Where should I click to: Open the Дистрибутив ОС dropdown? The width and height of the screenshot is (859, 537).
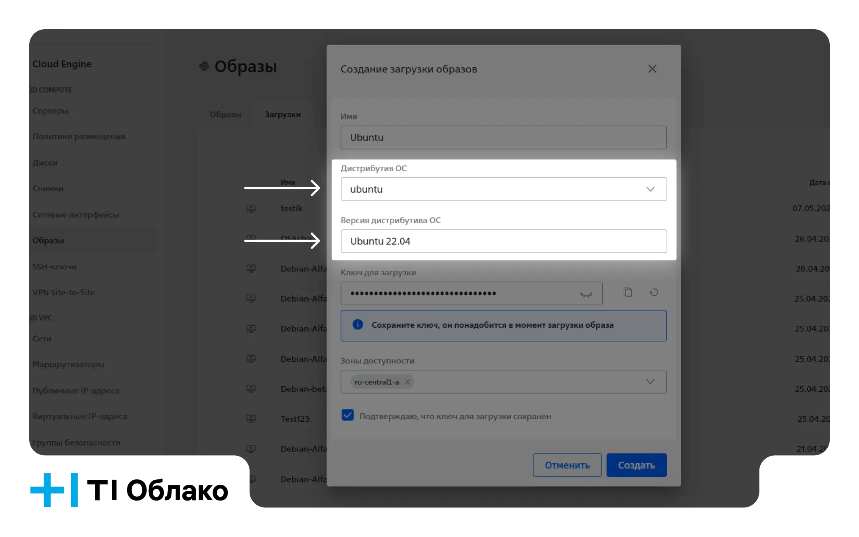[504, 189]
